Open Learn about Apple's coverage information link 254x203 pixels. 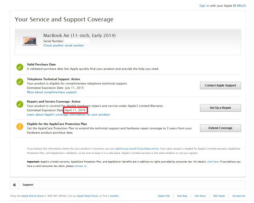68,115
